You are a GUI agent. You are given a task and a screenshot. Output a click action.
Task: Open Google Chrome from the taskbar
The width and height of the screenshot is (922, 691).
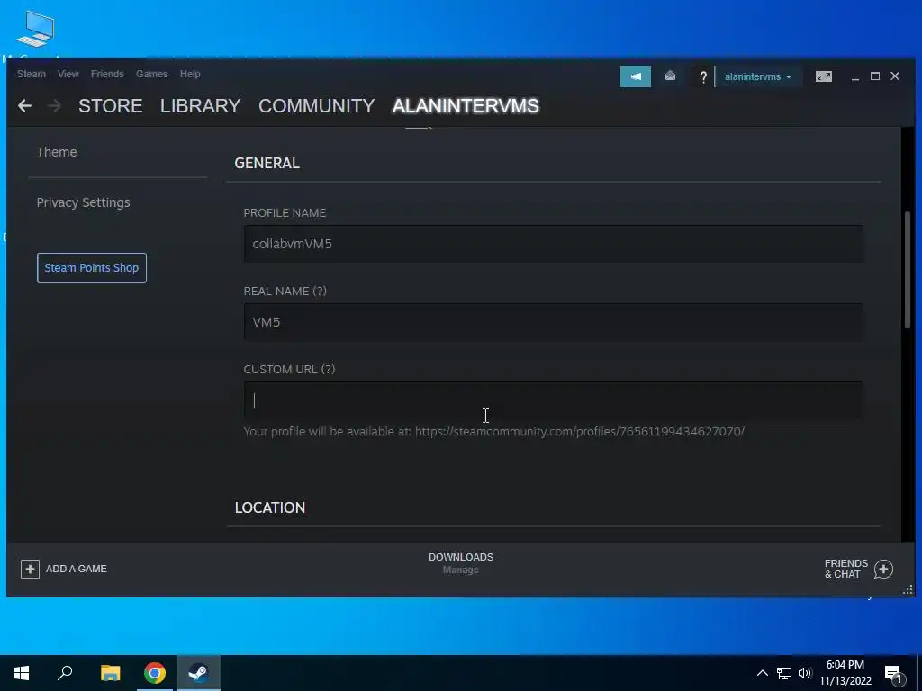coord(155,673)
